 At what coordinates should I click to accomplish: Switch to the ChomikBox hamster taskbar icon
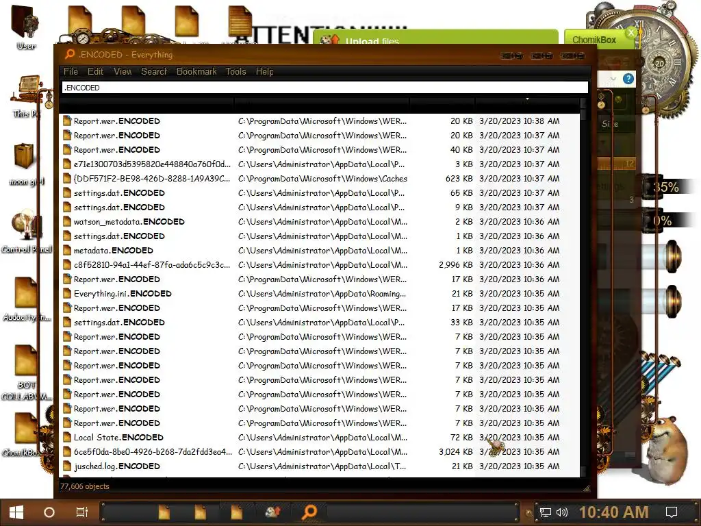tap(272, 512)
